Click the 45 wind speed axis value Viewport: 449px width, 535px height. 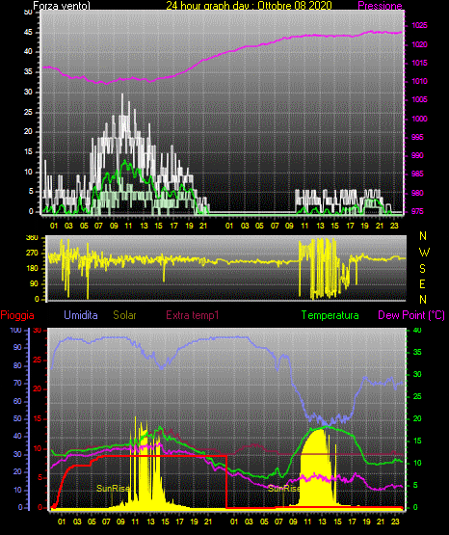28,33
